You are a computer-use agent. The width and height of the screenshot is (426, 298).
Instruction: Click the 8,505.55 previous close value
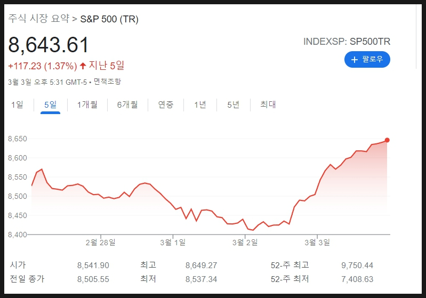[x=93, y=279]
